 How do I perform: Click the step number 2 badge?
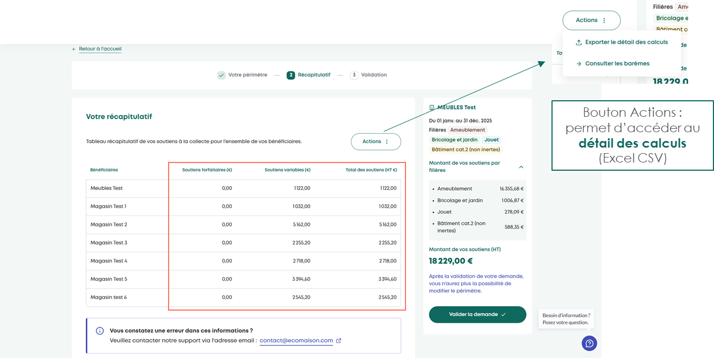coord(291,75)
